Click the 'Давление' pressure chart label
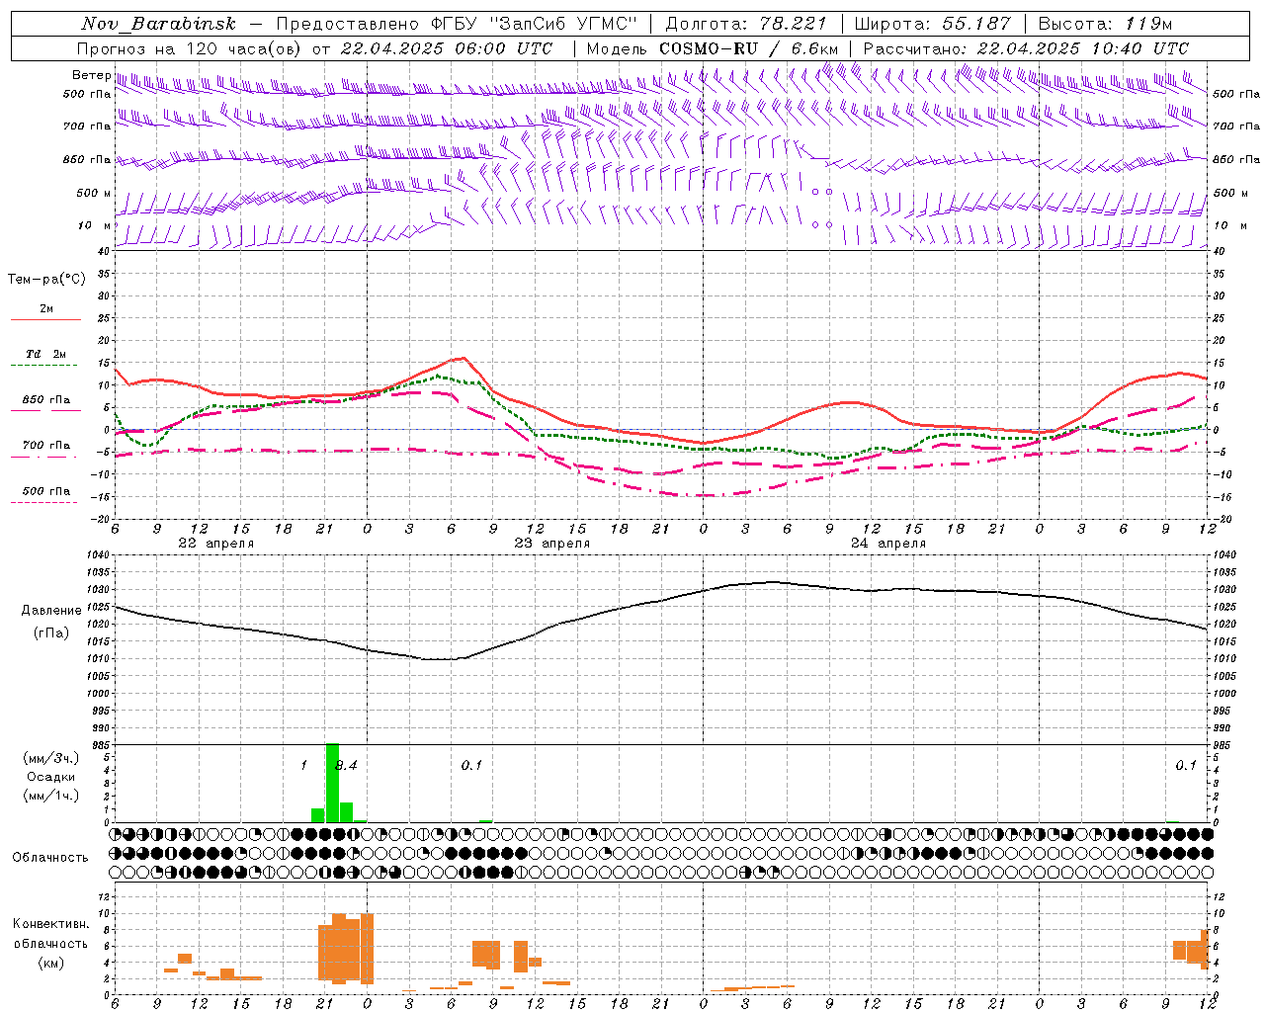This screenshot has height=1012, width=1265. tap(50, 611)
